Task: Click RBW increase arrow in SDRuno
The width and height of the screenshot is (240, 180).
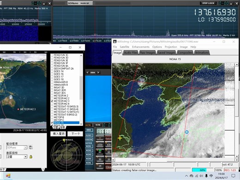Action: pos(98,72)
